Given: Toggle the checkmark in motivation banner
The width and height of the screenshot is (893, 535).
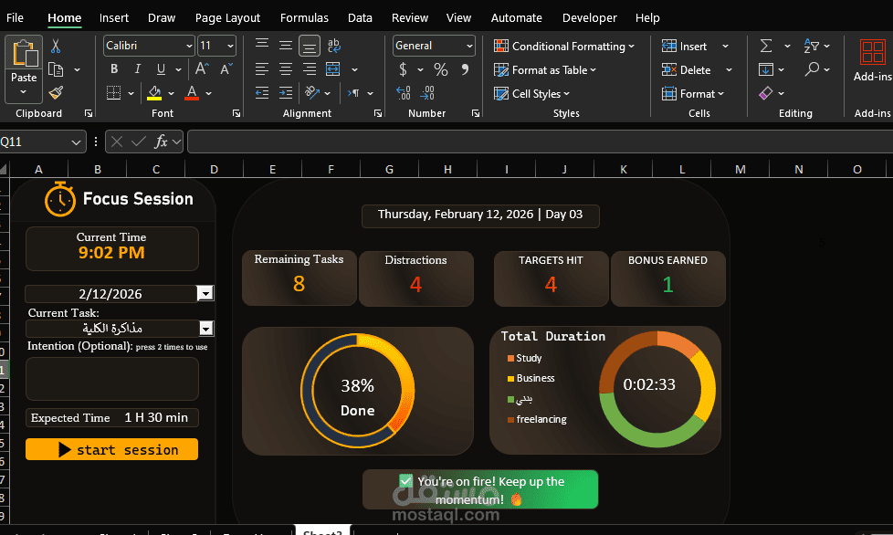Looking at the screenshot, I should tap(405, 481).
